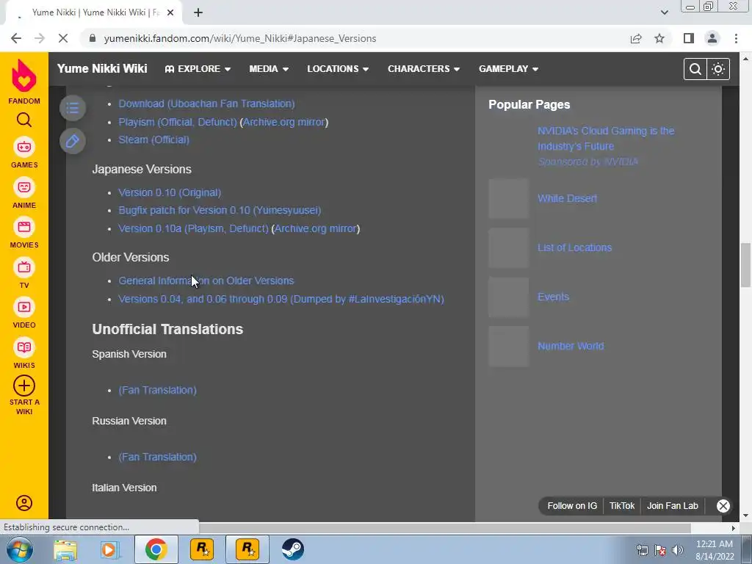Open the Wikis section icon

(x=24, y=347)
